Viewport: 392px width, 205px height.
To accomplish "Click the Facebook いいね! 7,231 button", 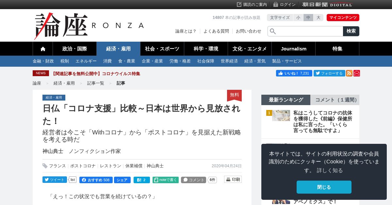I will [294, 73].
